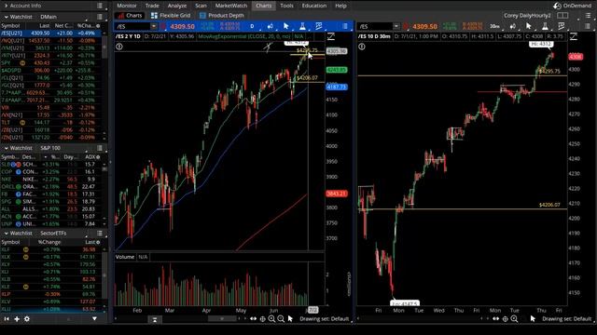Open sidebar settings gear icon
Screen dimensions: 597x335
point(27,319)
